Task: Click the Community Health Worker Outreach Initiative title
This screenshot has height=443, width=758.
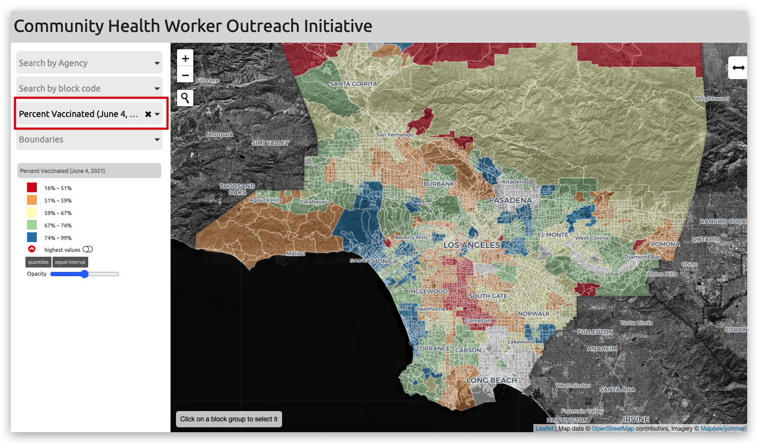Action: tap(193, 26)
